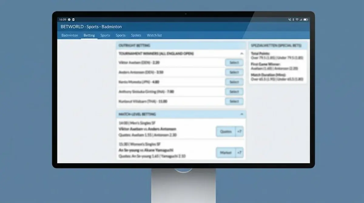Click the "Kento Momota (JPN)" player name
Image resolution: width=364 pixels, height=203 pixels.
tap(135, 82)
